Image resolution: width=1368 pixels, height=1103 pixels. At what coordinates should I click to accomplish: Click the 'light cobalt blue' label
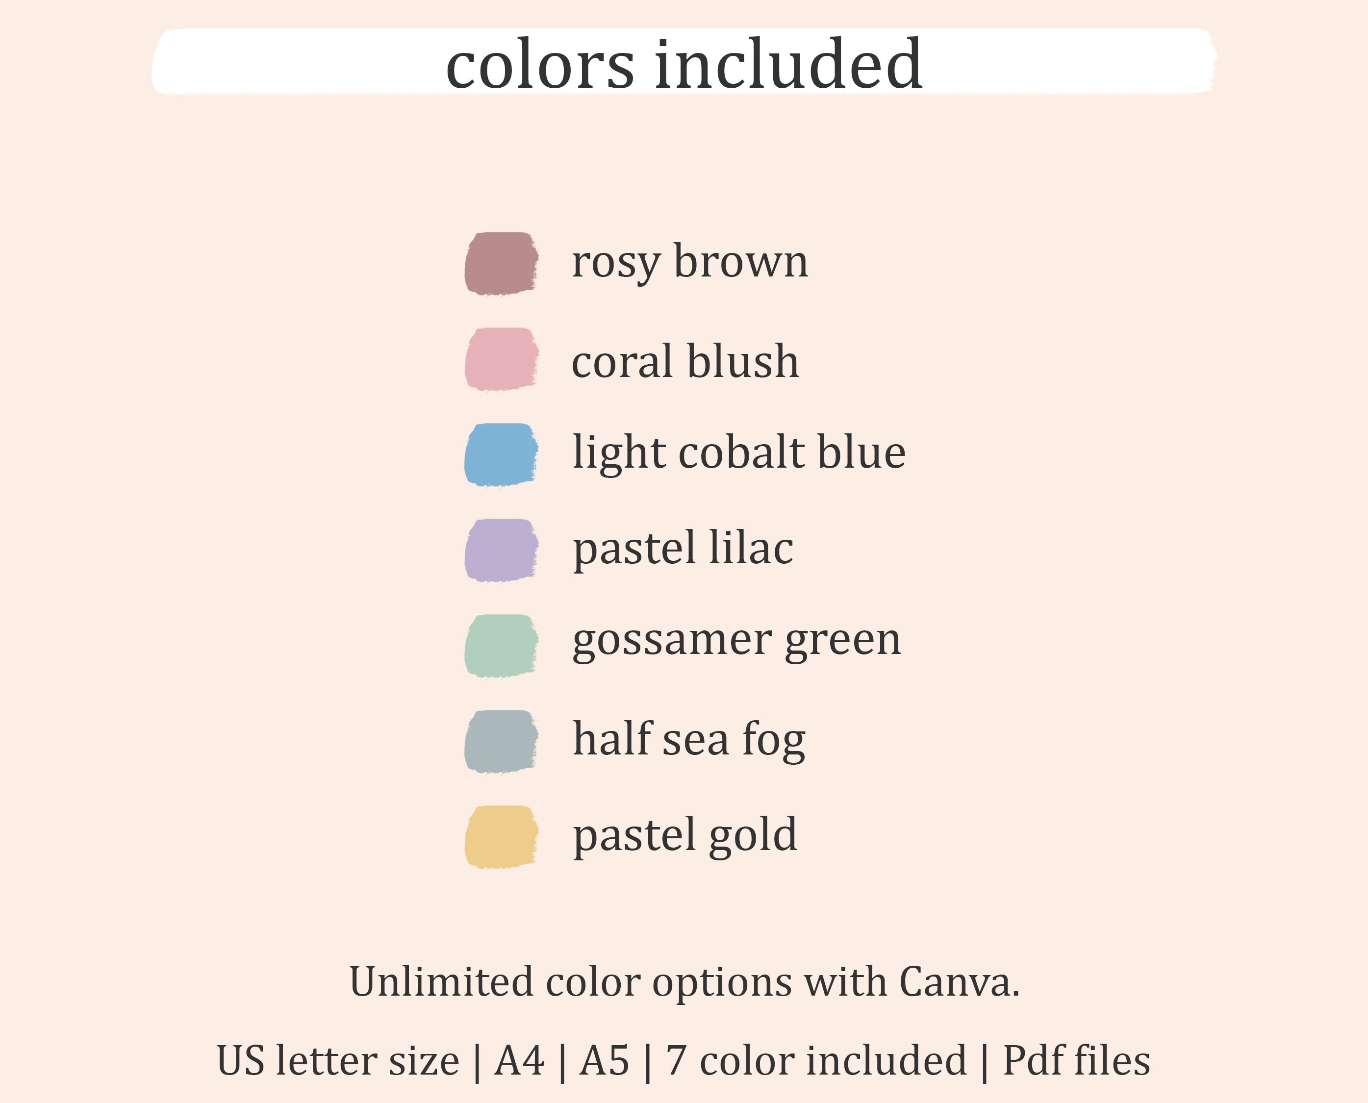click(x=739, y=452)
